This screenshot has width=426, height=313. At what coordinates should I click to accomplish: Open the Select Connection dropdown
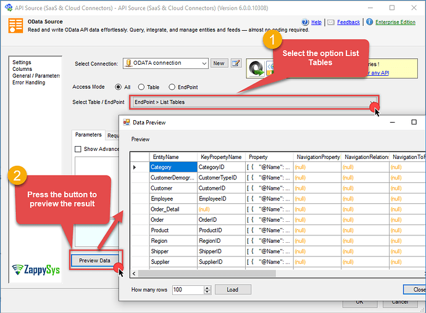(204, 63)
